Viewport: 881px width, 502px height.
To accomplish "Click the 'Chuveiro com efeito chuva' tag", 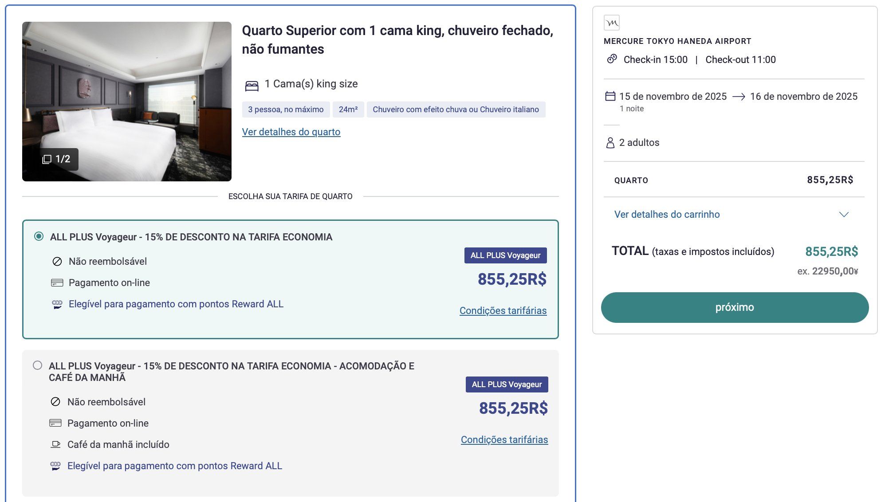I will (x=456, y=110).
